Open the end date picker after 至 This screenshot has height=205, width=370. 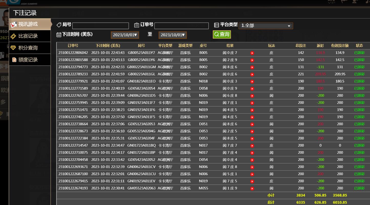[173, 35]
